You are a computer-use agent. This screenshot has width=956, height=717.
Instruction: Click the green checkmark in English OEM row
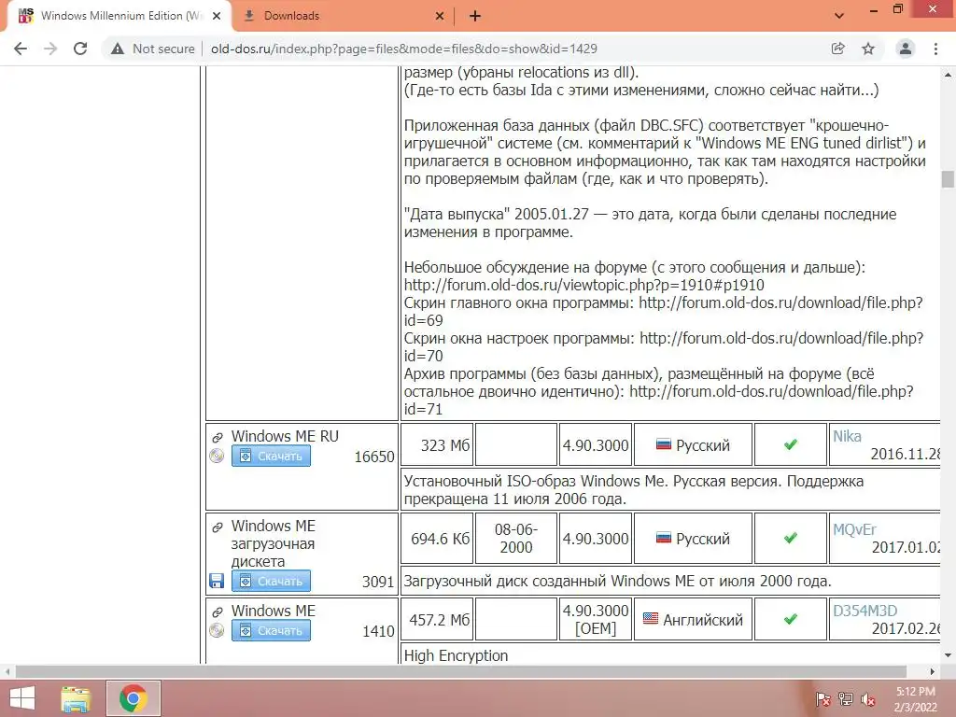coord(791,619)
